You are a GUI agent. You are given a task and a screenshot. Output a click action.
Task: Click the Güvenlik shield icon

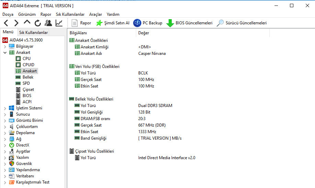click(x=12, y=164)
